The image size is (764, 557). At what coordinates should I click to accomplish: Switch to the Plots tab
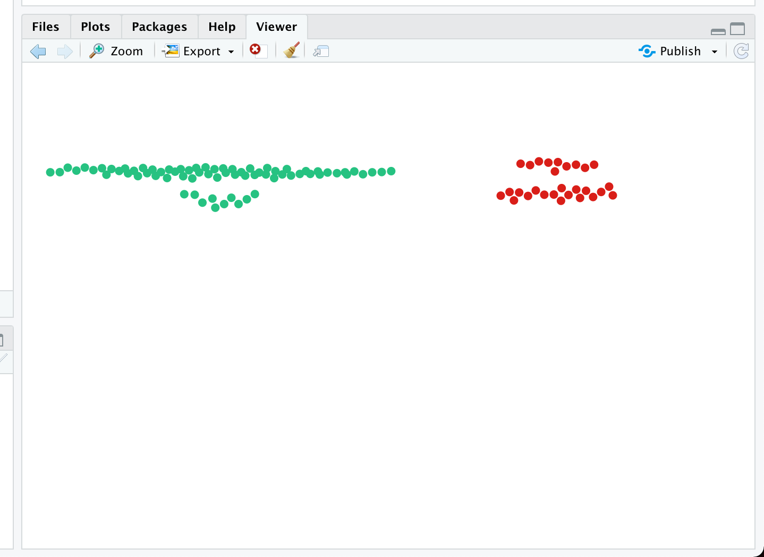point(95,26)
